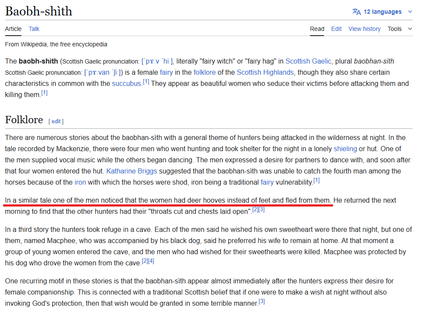Click the text From Wikipedia, the free encyclopedia

56,44
